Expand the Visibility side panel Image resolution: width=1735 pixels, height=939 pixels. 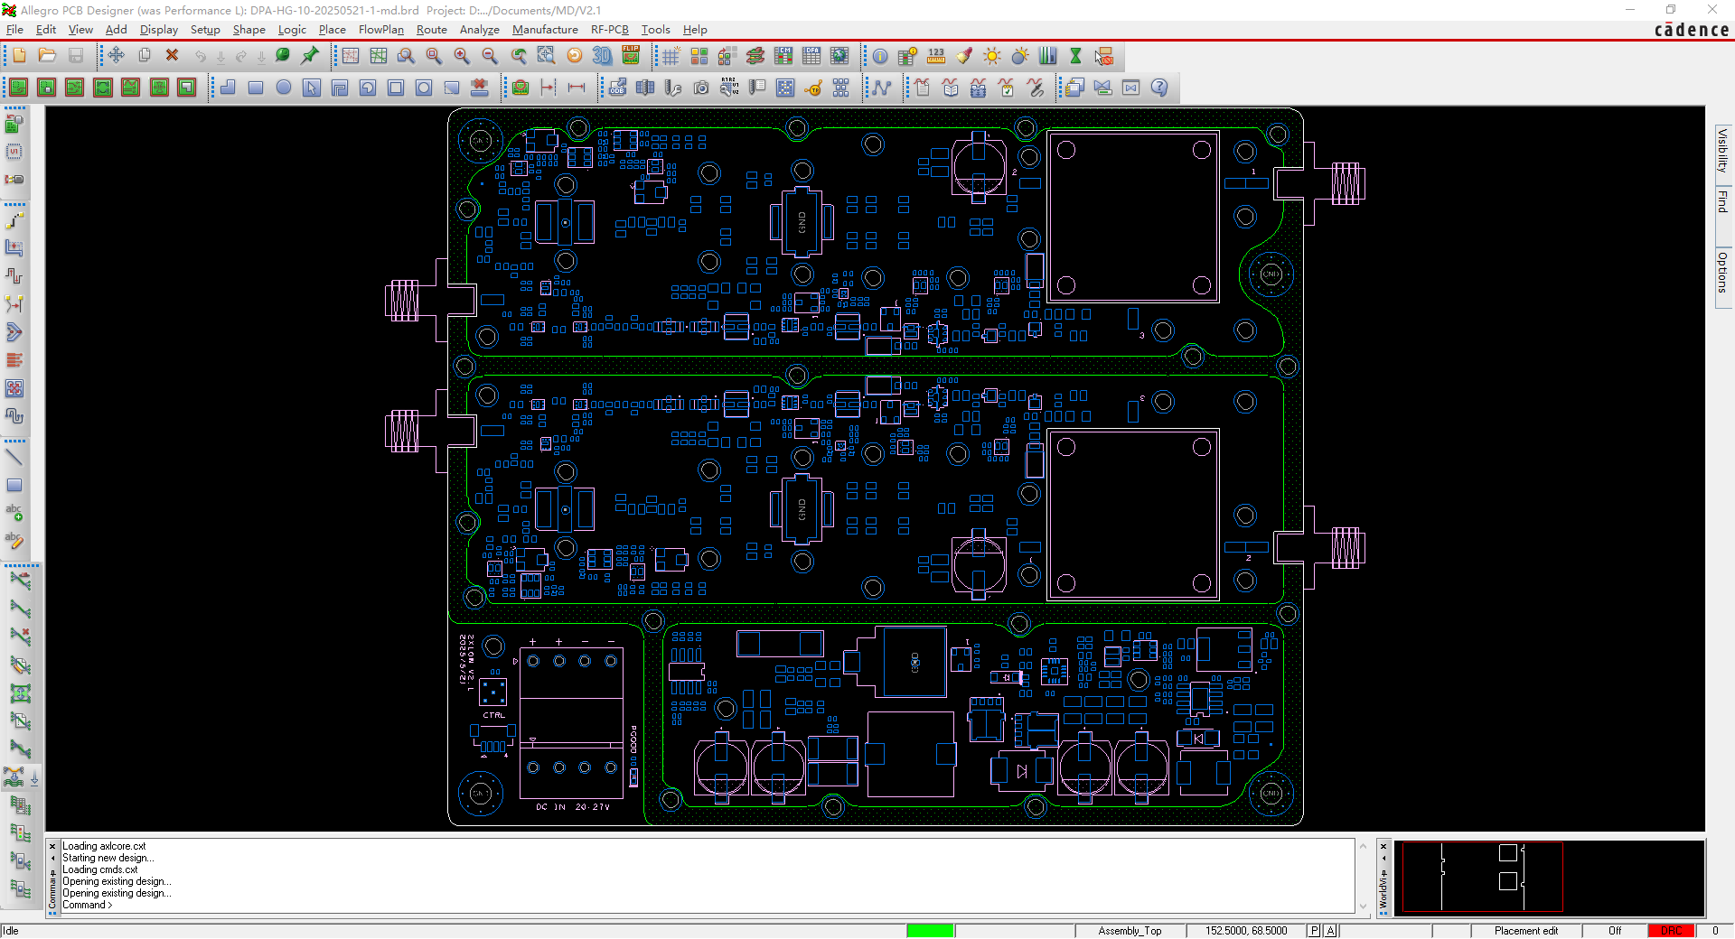coord(1722,151)
